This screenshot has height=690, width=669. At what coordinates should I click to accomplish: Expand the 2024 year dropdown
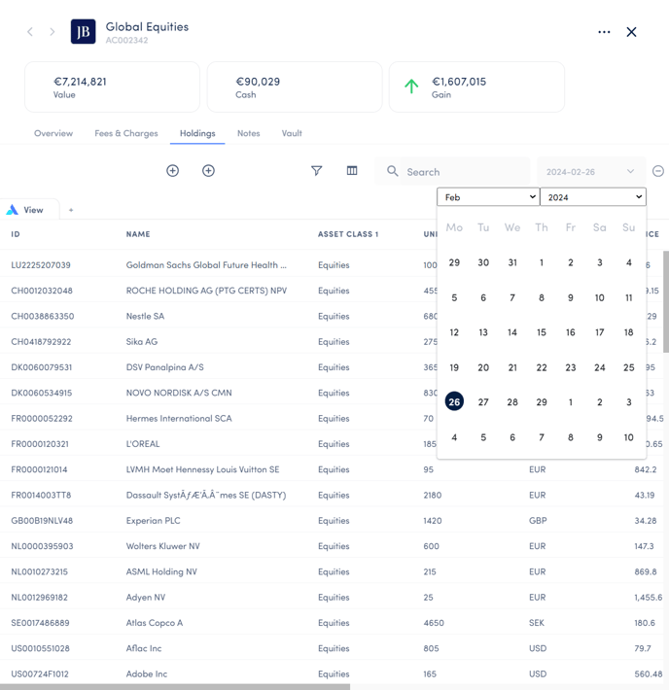(592, 197)
